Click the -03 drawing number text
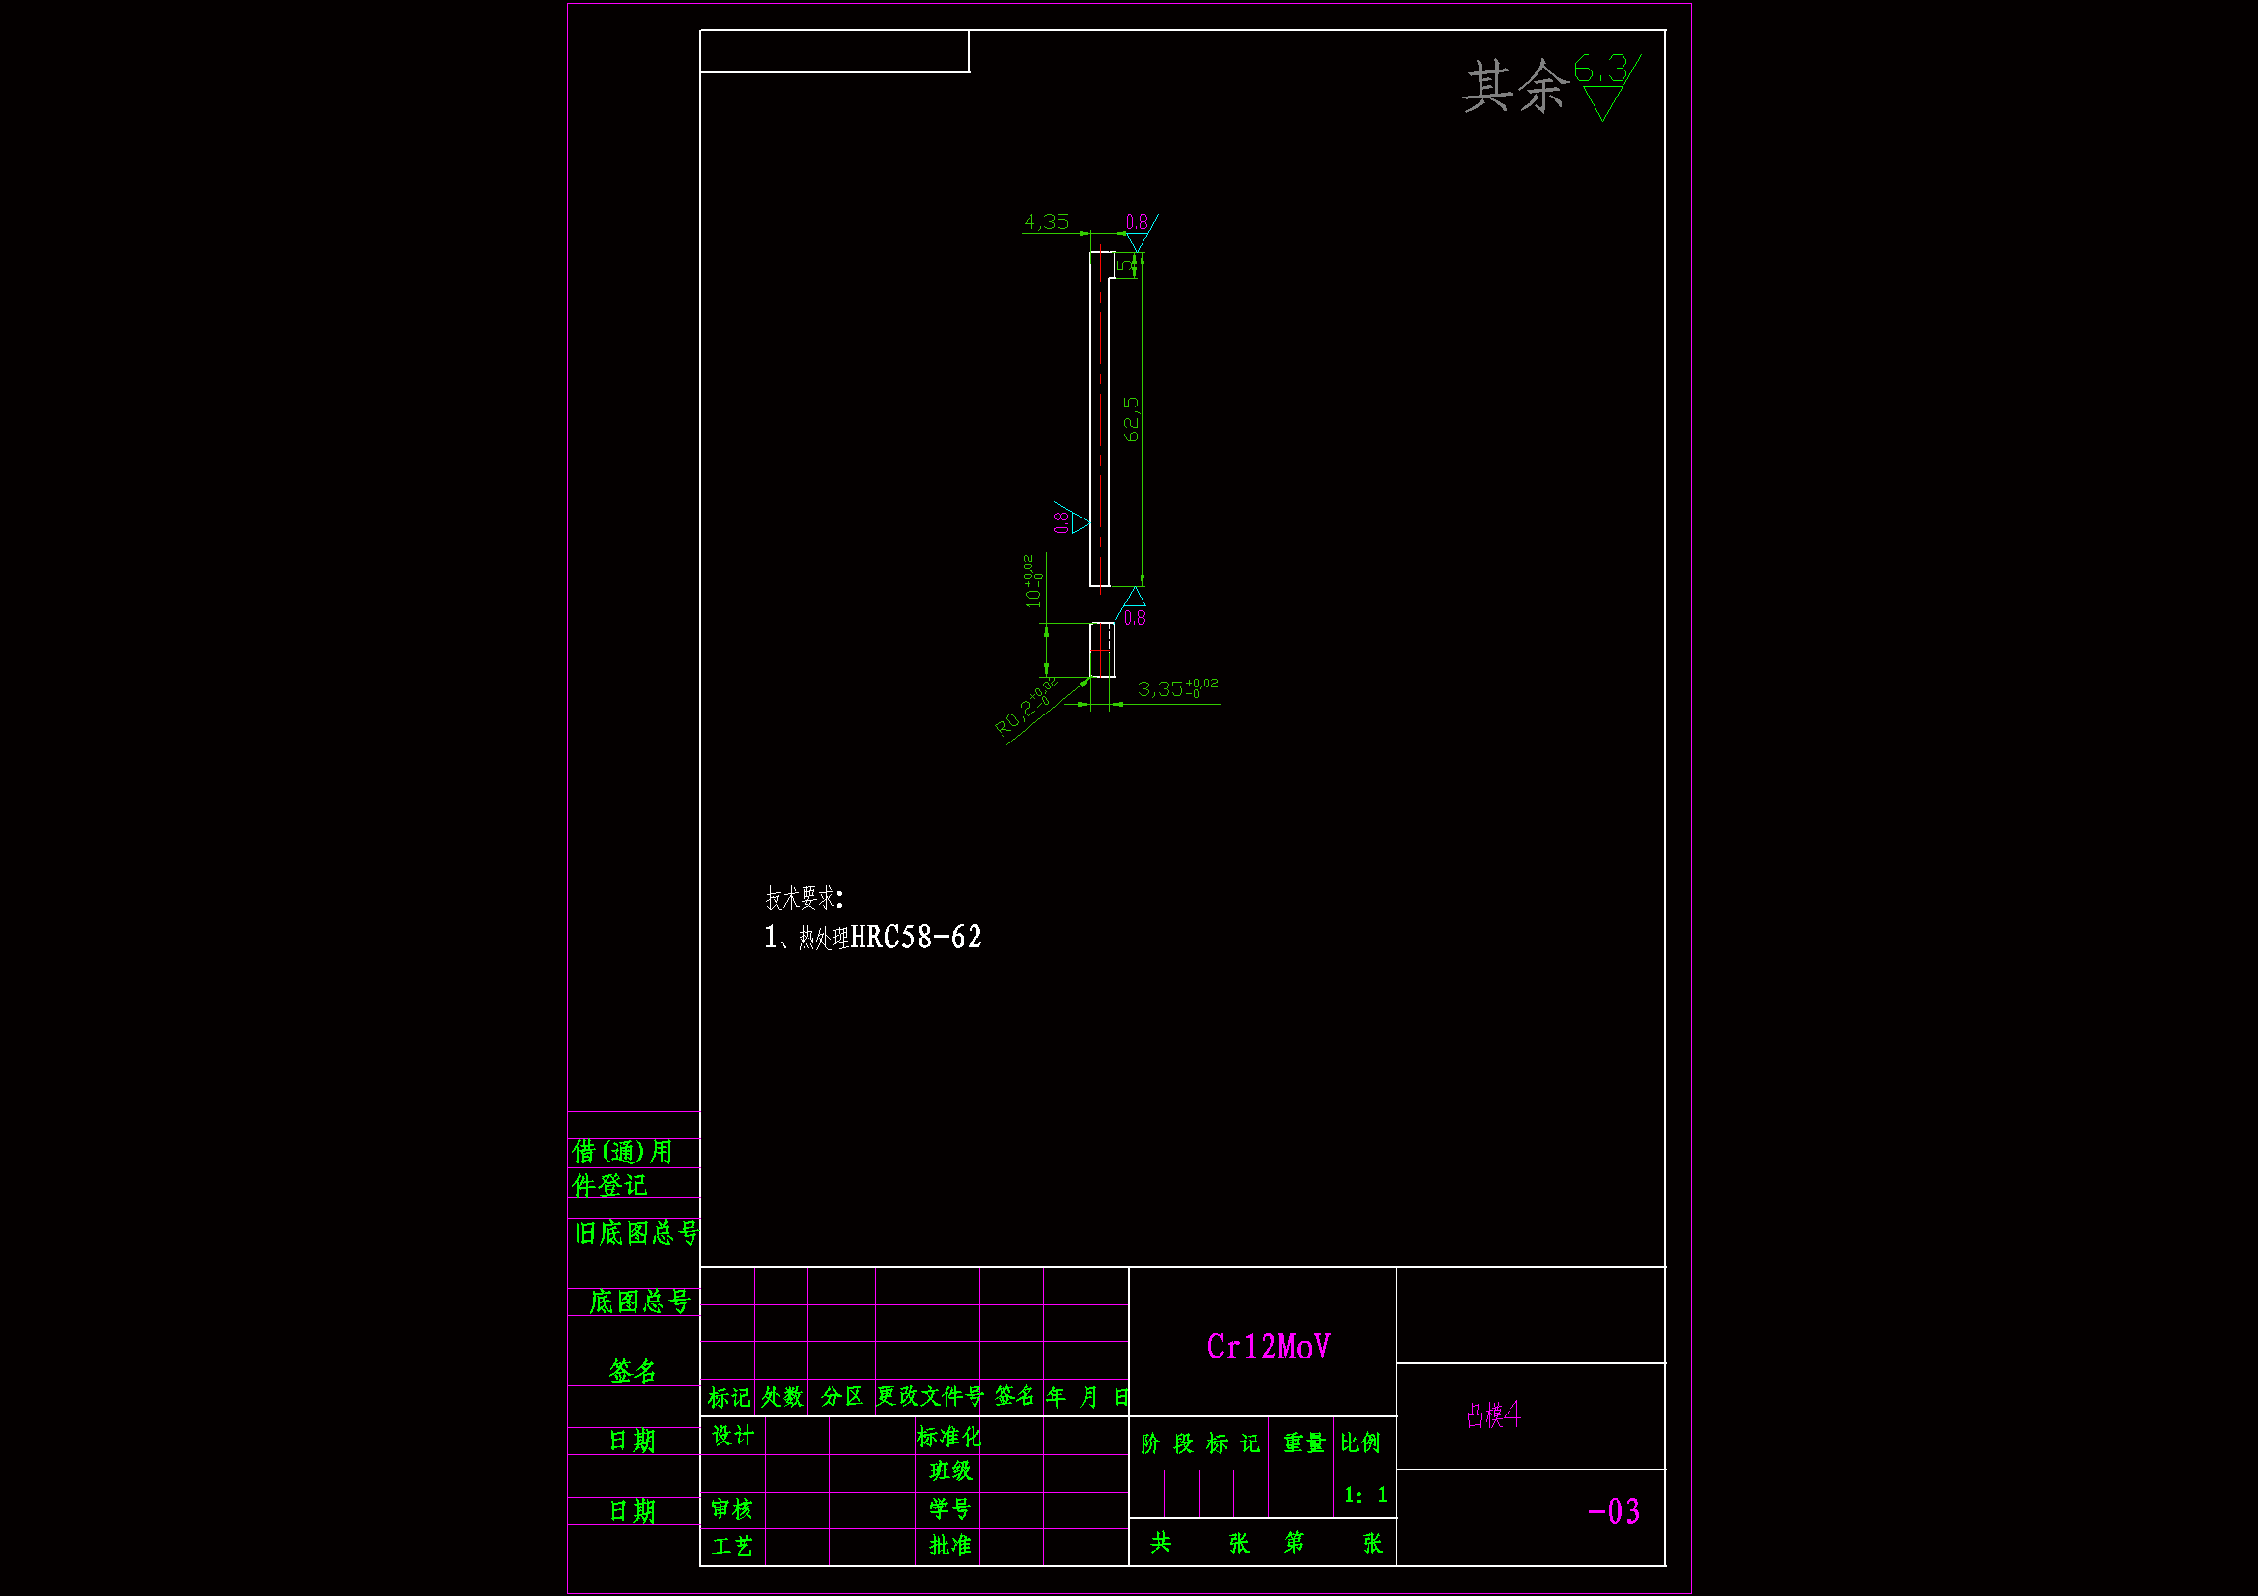2258x1596 pixels. click(1614, 1511)
